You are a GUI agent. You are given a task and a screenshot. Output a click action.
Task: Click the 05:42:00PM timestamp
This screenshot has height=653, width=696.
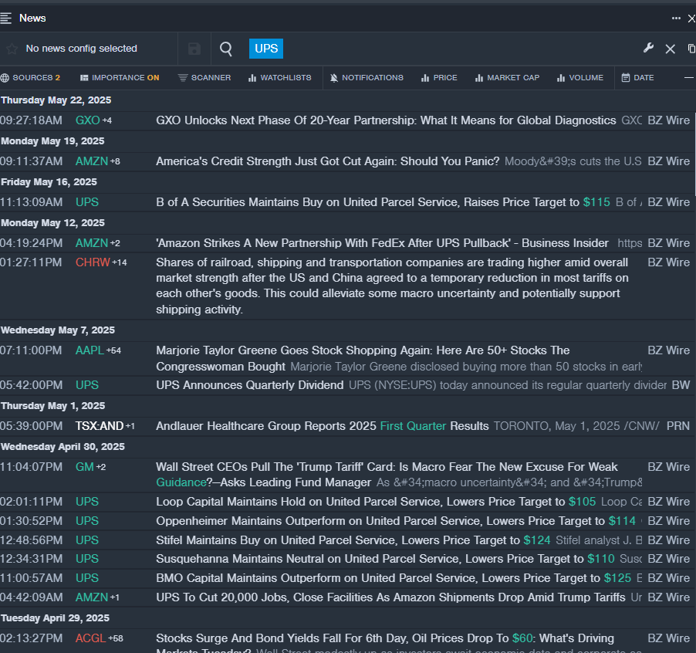[x=31, y=385]
